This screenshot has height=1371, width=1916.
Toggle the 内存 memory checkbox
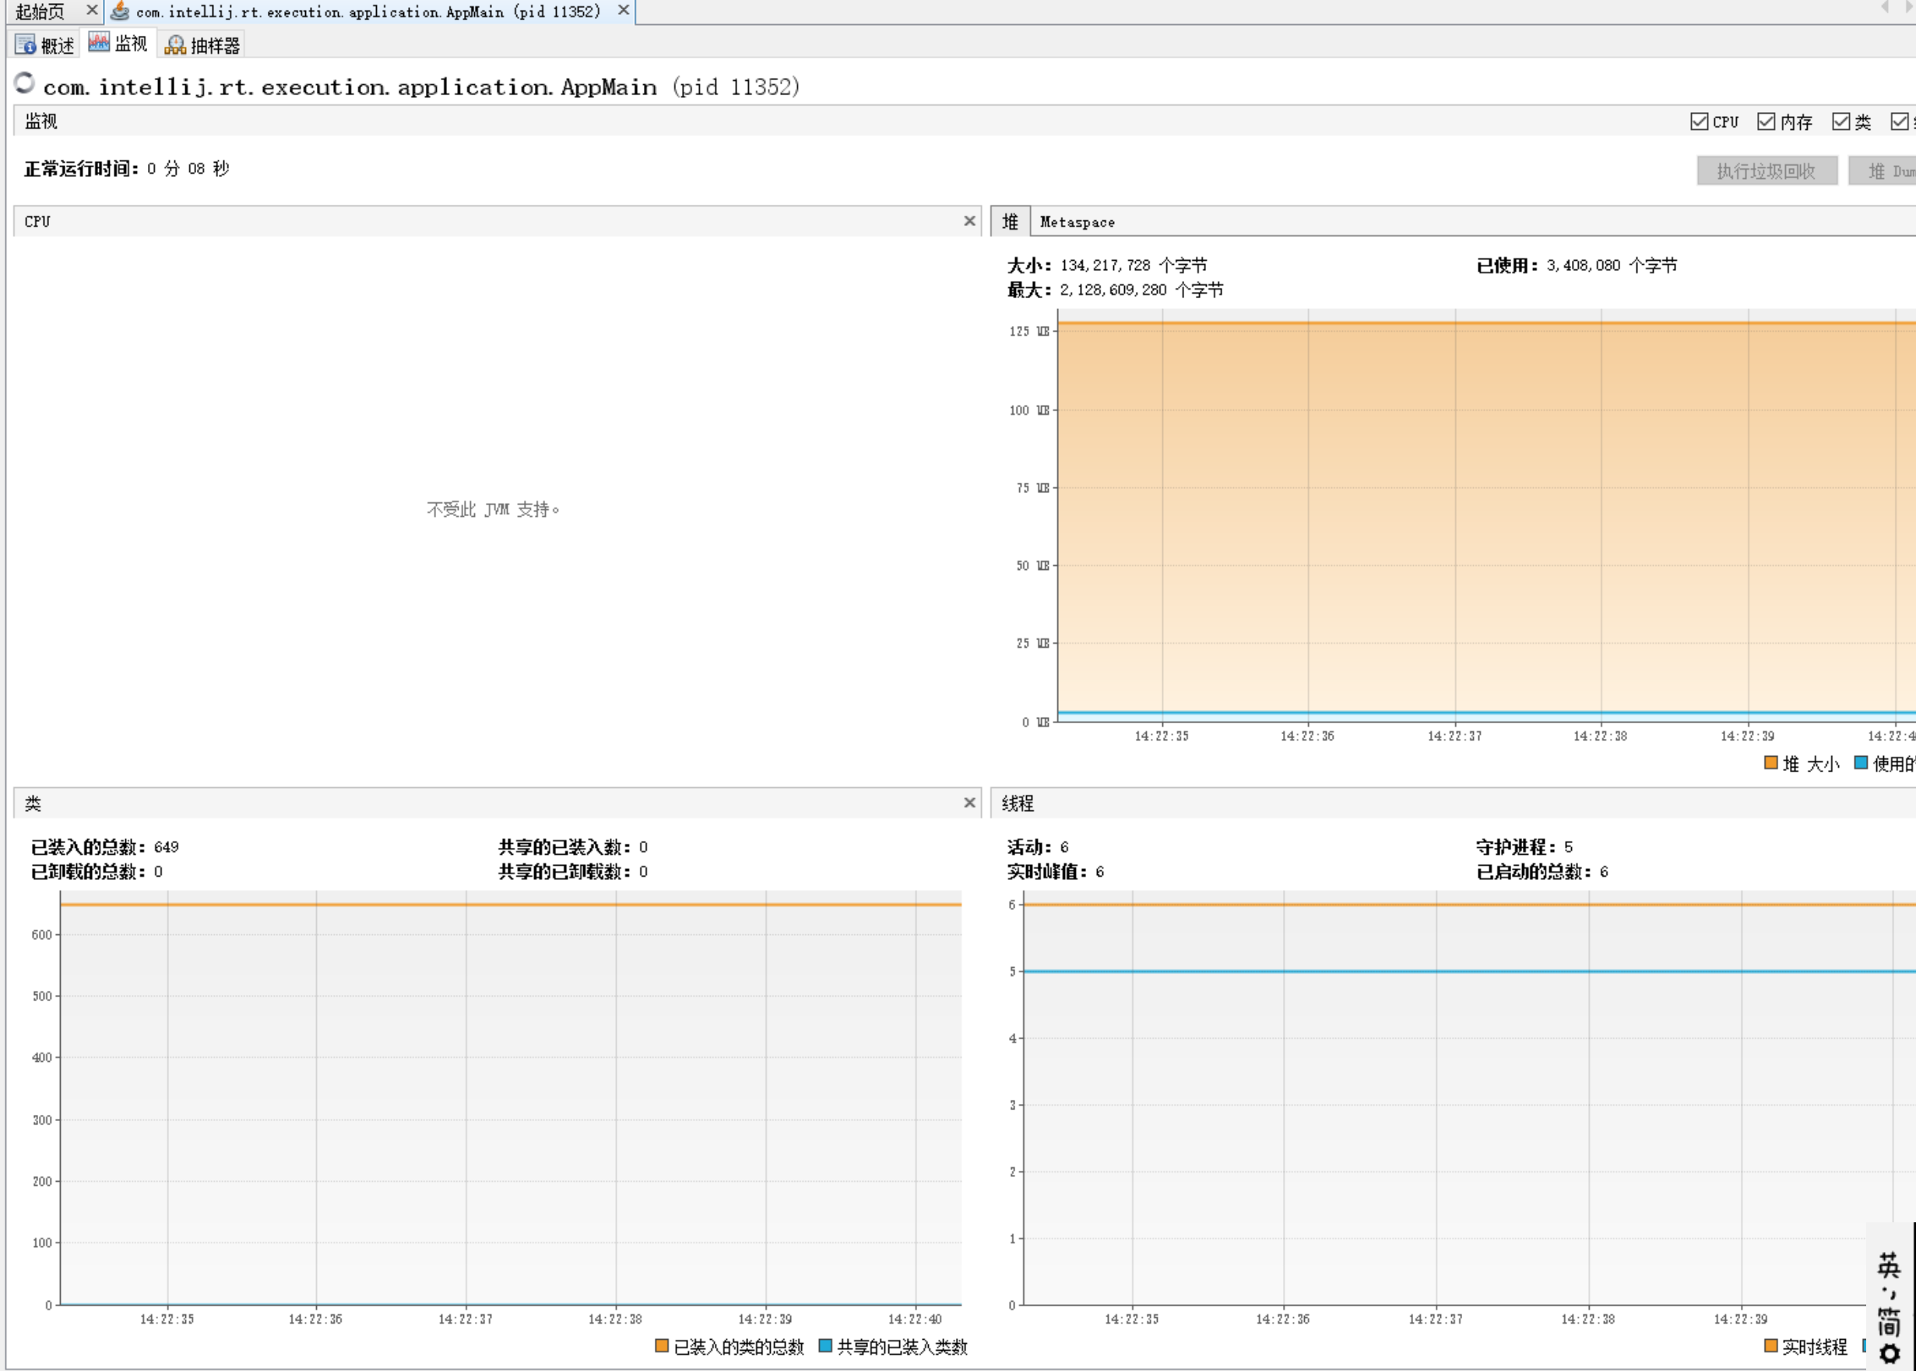1766,121
